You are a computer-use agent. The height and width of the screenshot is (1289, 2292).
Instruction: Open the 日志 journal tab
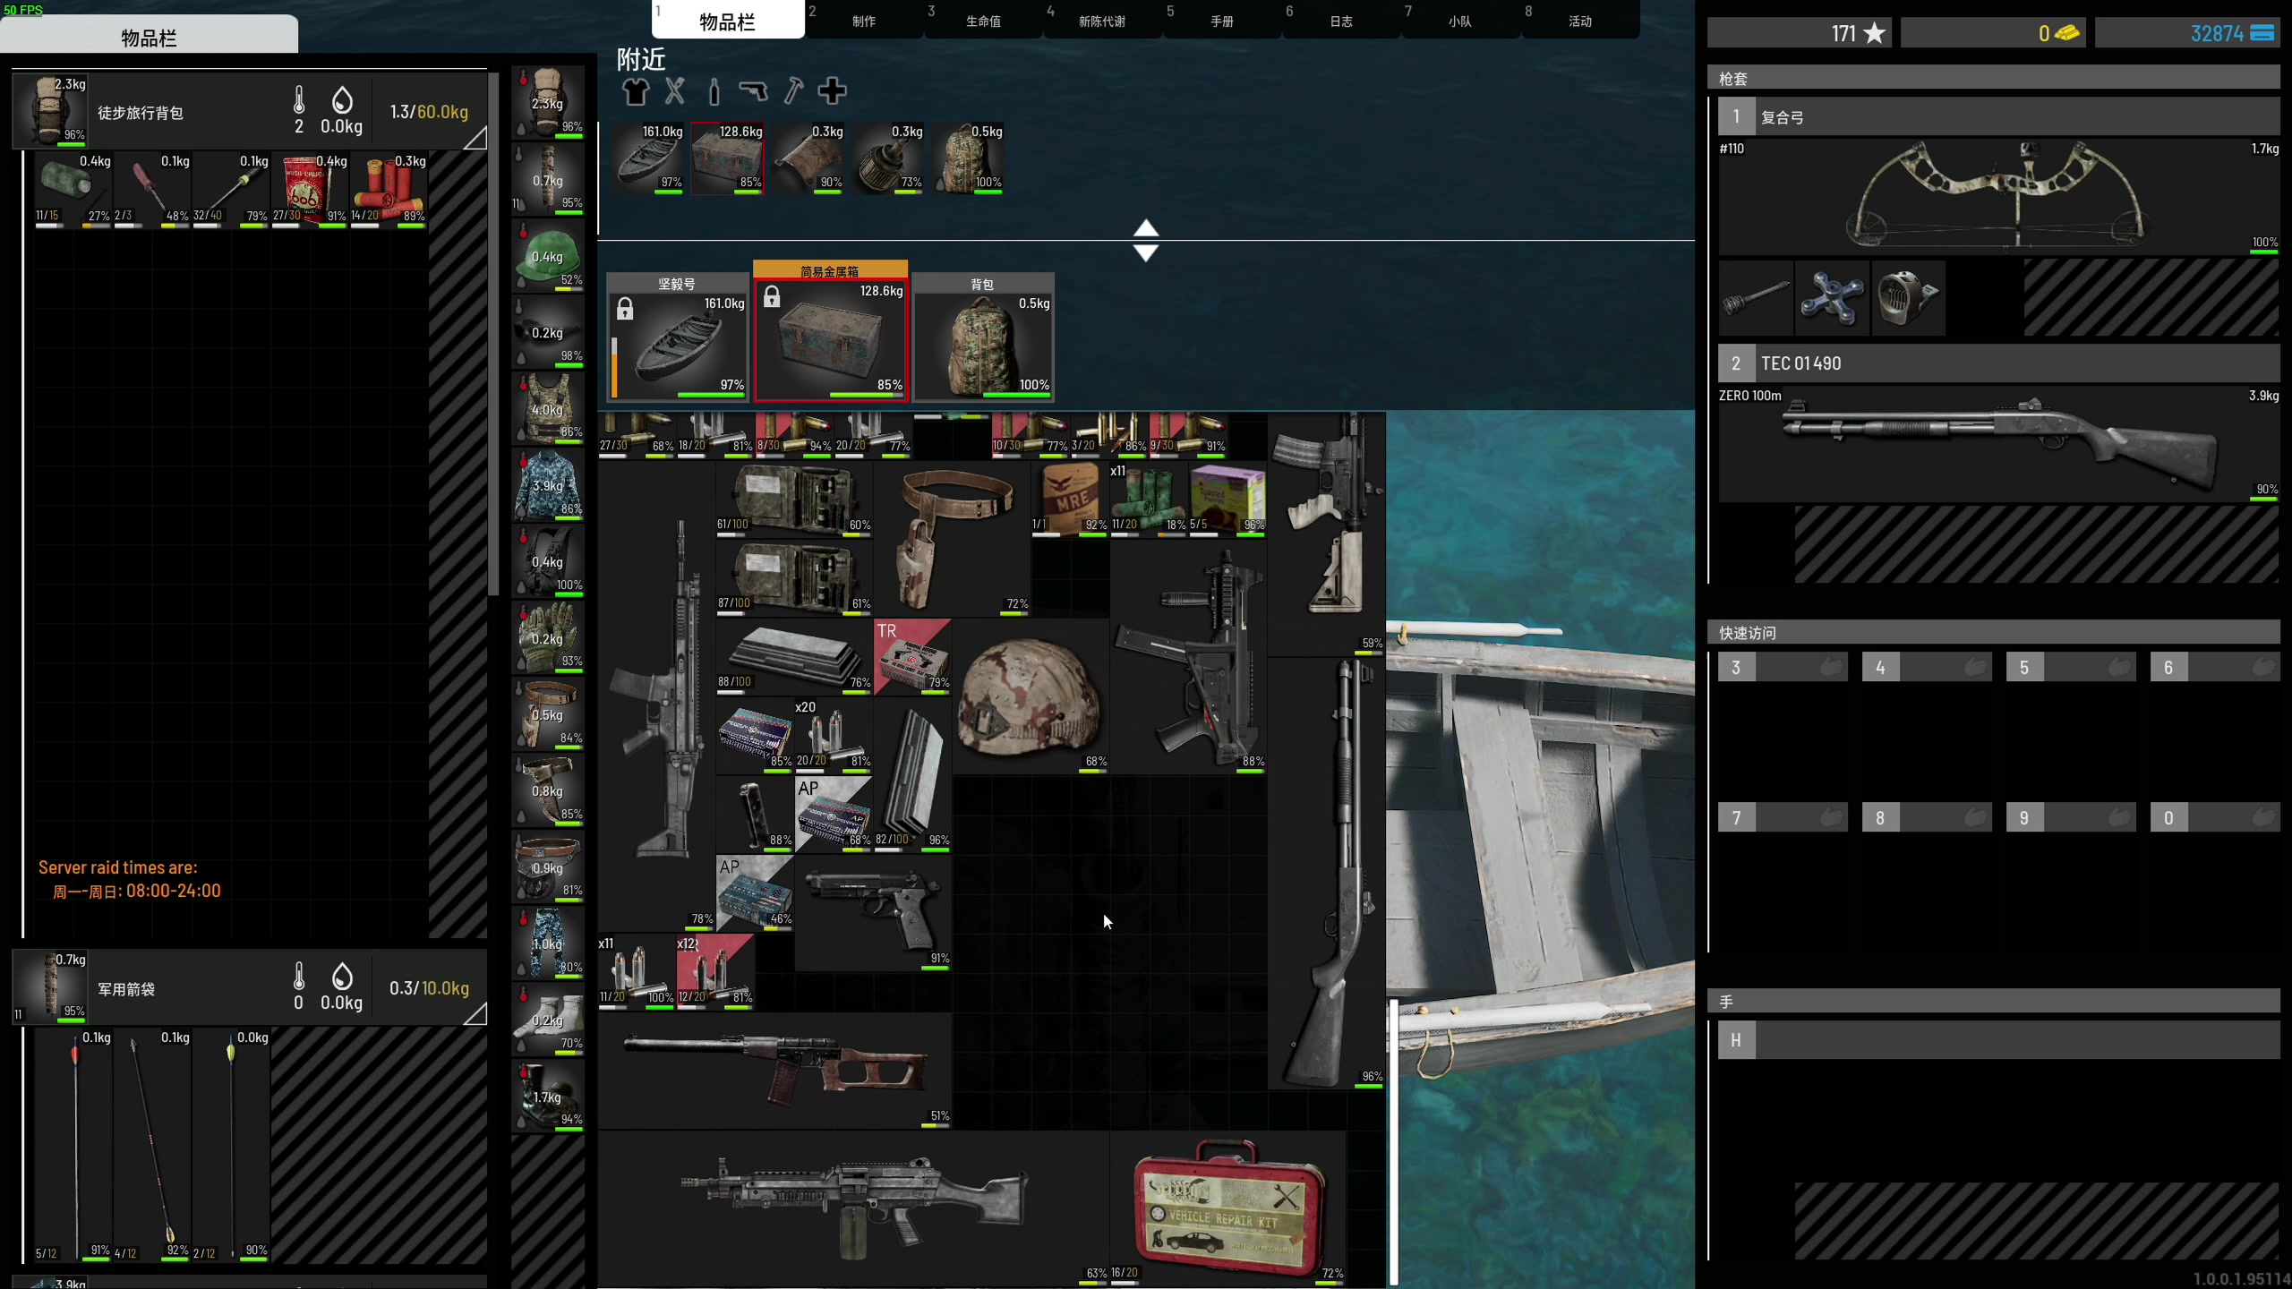[x=1341, y=20]
